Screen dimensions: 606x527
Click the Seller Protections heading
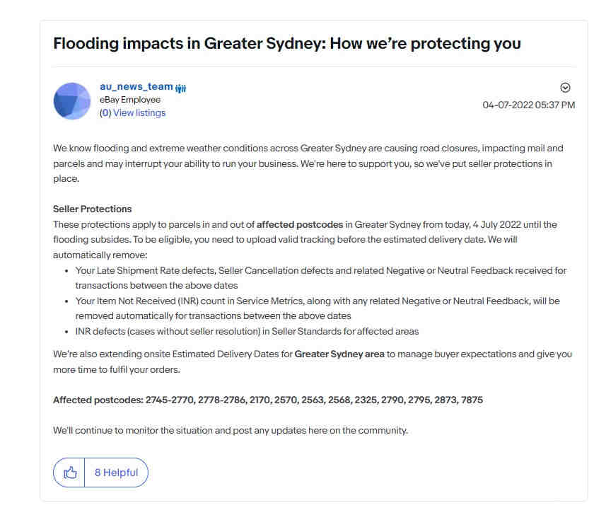point(93,209)
